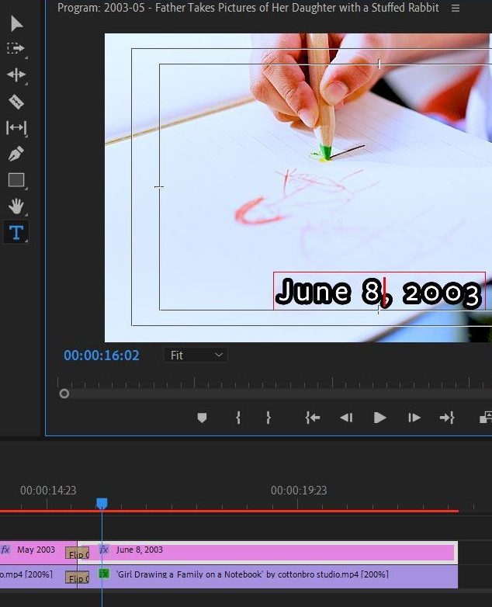Image resolution: width=492 pixels, height=607 pixels.
Task: Click the June 8, 2003 text in monitor
Action: (x=378, y=292)
